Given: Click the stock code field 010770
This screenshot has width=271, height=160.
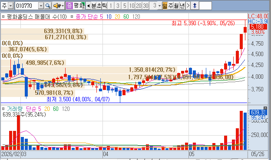Looking at the screenshot, I should point(26,6).
